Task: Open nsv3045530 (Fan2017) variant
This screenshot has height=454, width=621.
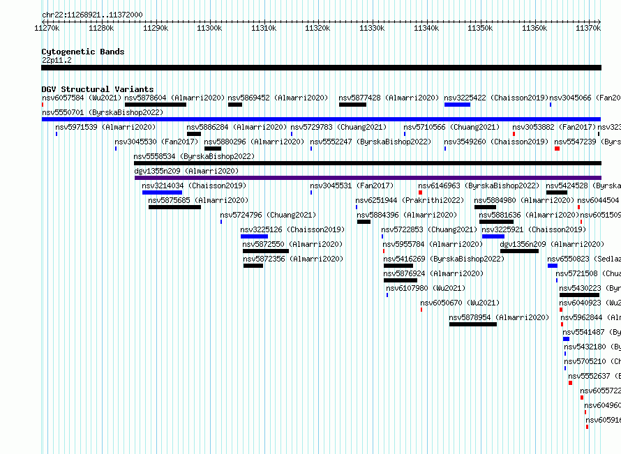Action: (156, 142)
